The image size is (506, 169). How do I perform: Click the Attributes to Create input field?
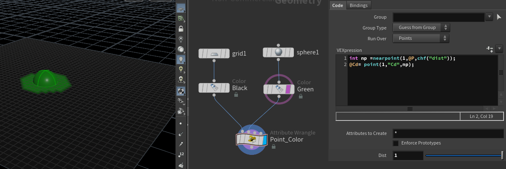pyautogui.click(x=448, y=133)
